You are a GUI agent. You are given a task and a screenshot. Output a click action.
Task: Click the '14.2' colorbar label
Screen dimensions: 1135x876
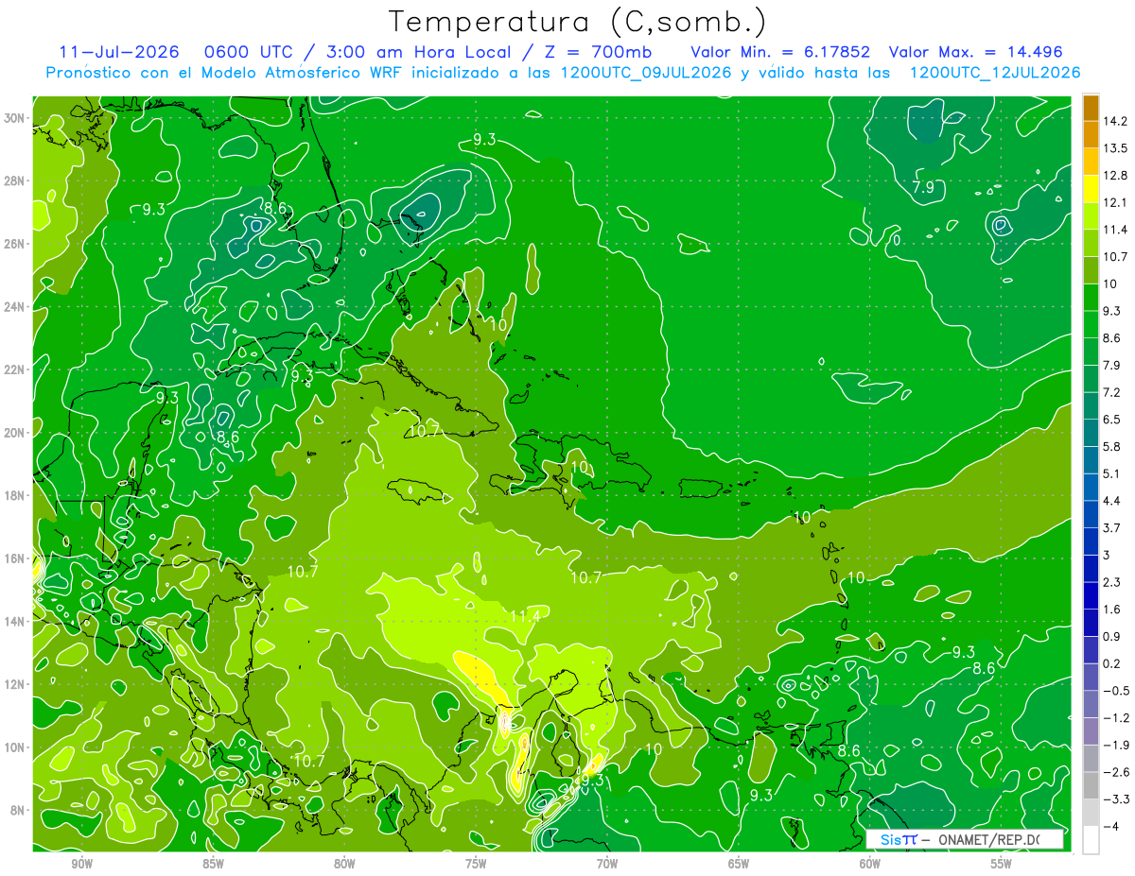(1116, 121)
